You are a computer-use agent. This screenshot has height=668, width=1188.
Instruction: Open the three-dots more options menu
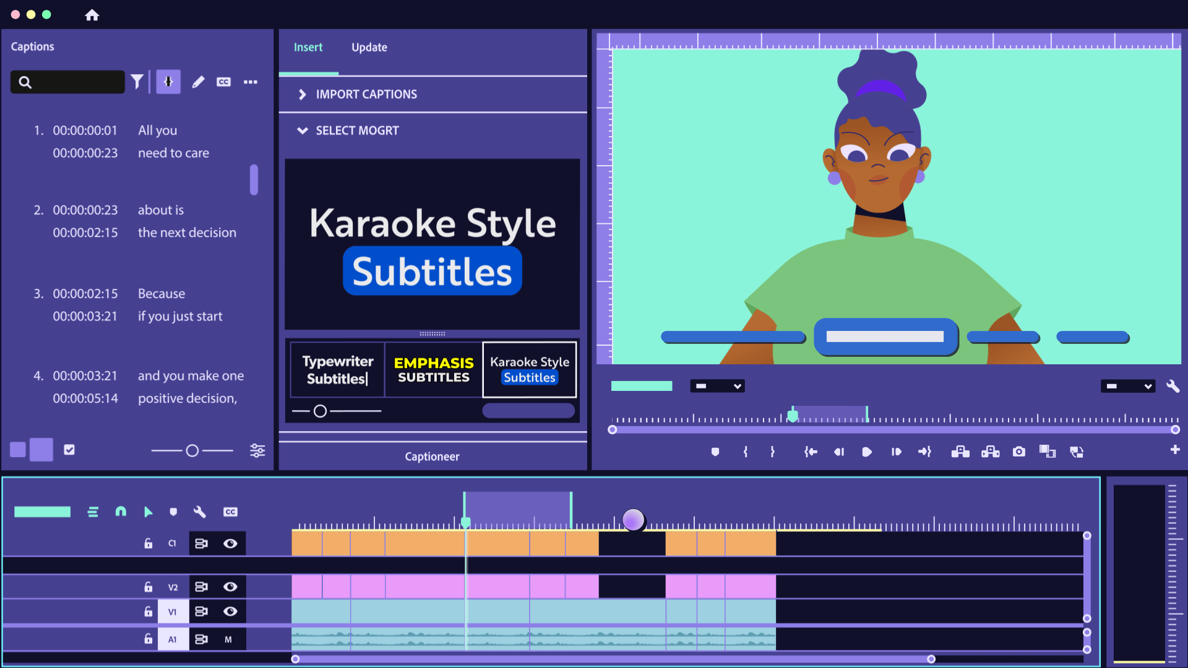click(x=250, y=82)
